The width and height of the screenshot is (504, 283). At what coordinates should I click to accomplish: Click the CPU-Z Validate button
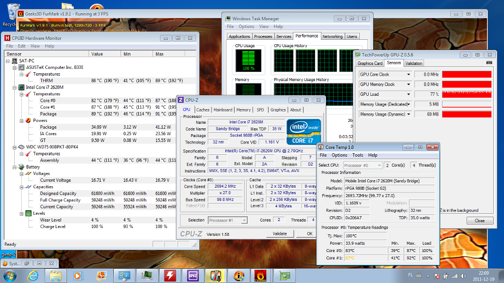pos(280,233)
